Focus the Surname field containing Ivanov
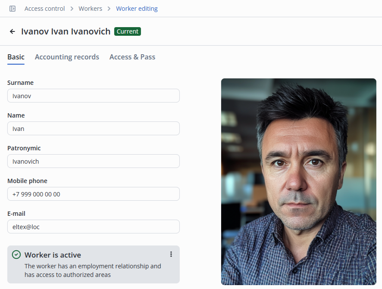This screenshot has height=289, width=382. [94, 96]
